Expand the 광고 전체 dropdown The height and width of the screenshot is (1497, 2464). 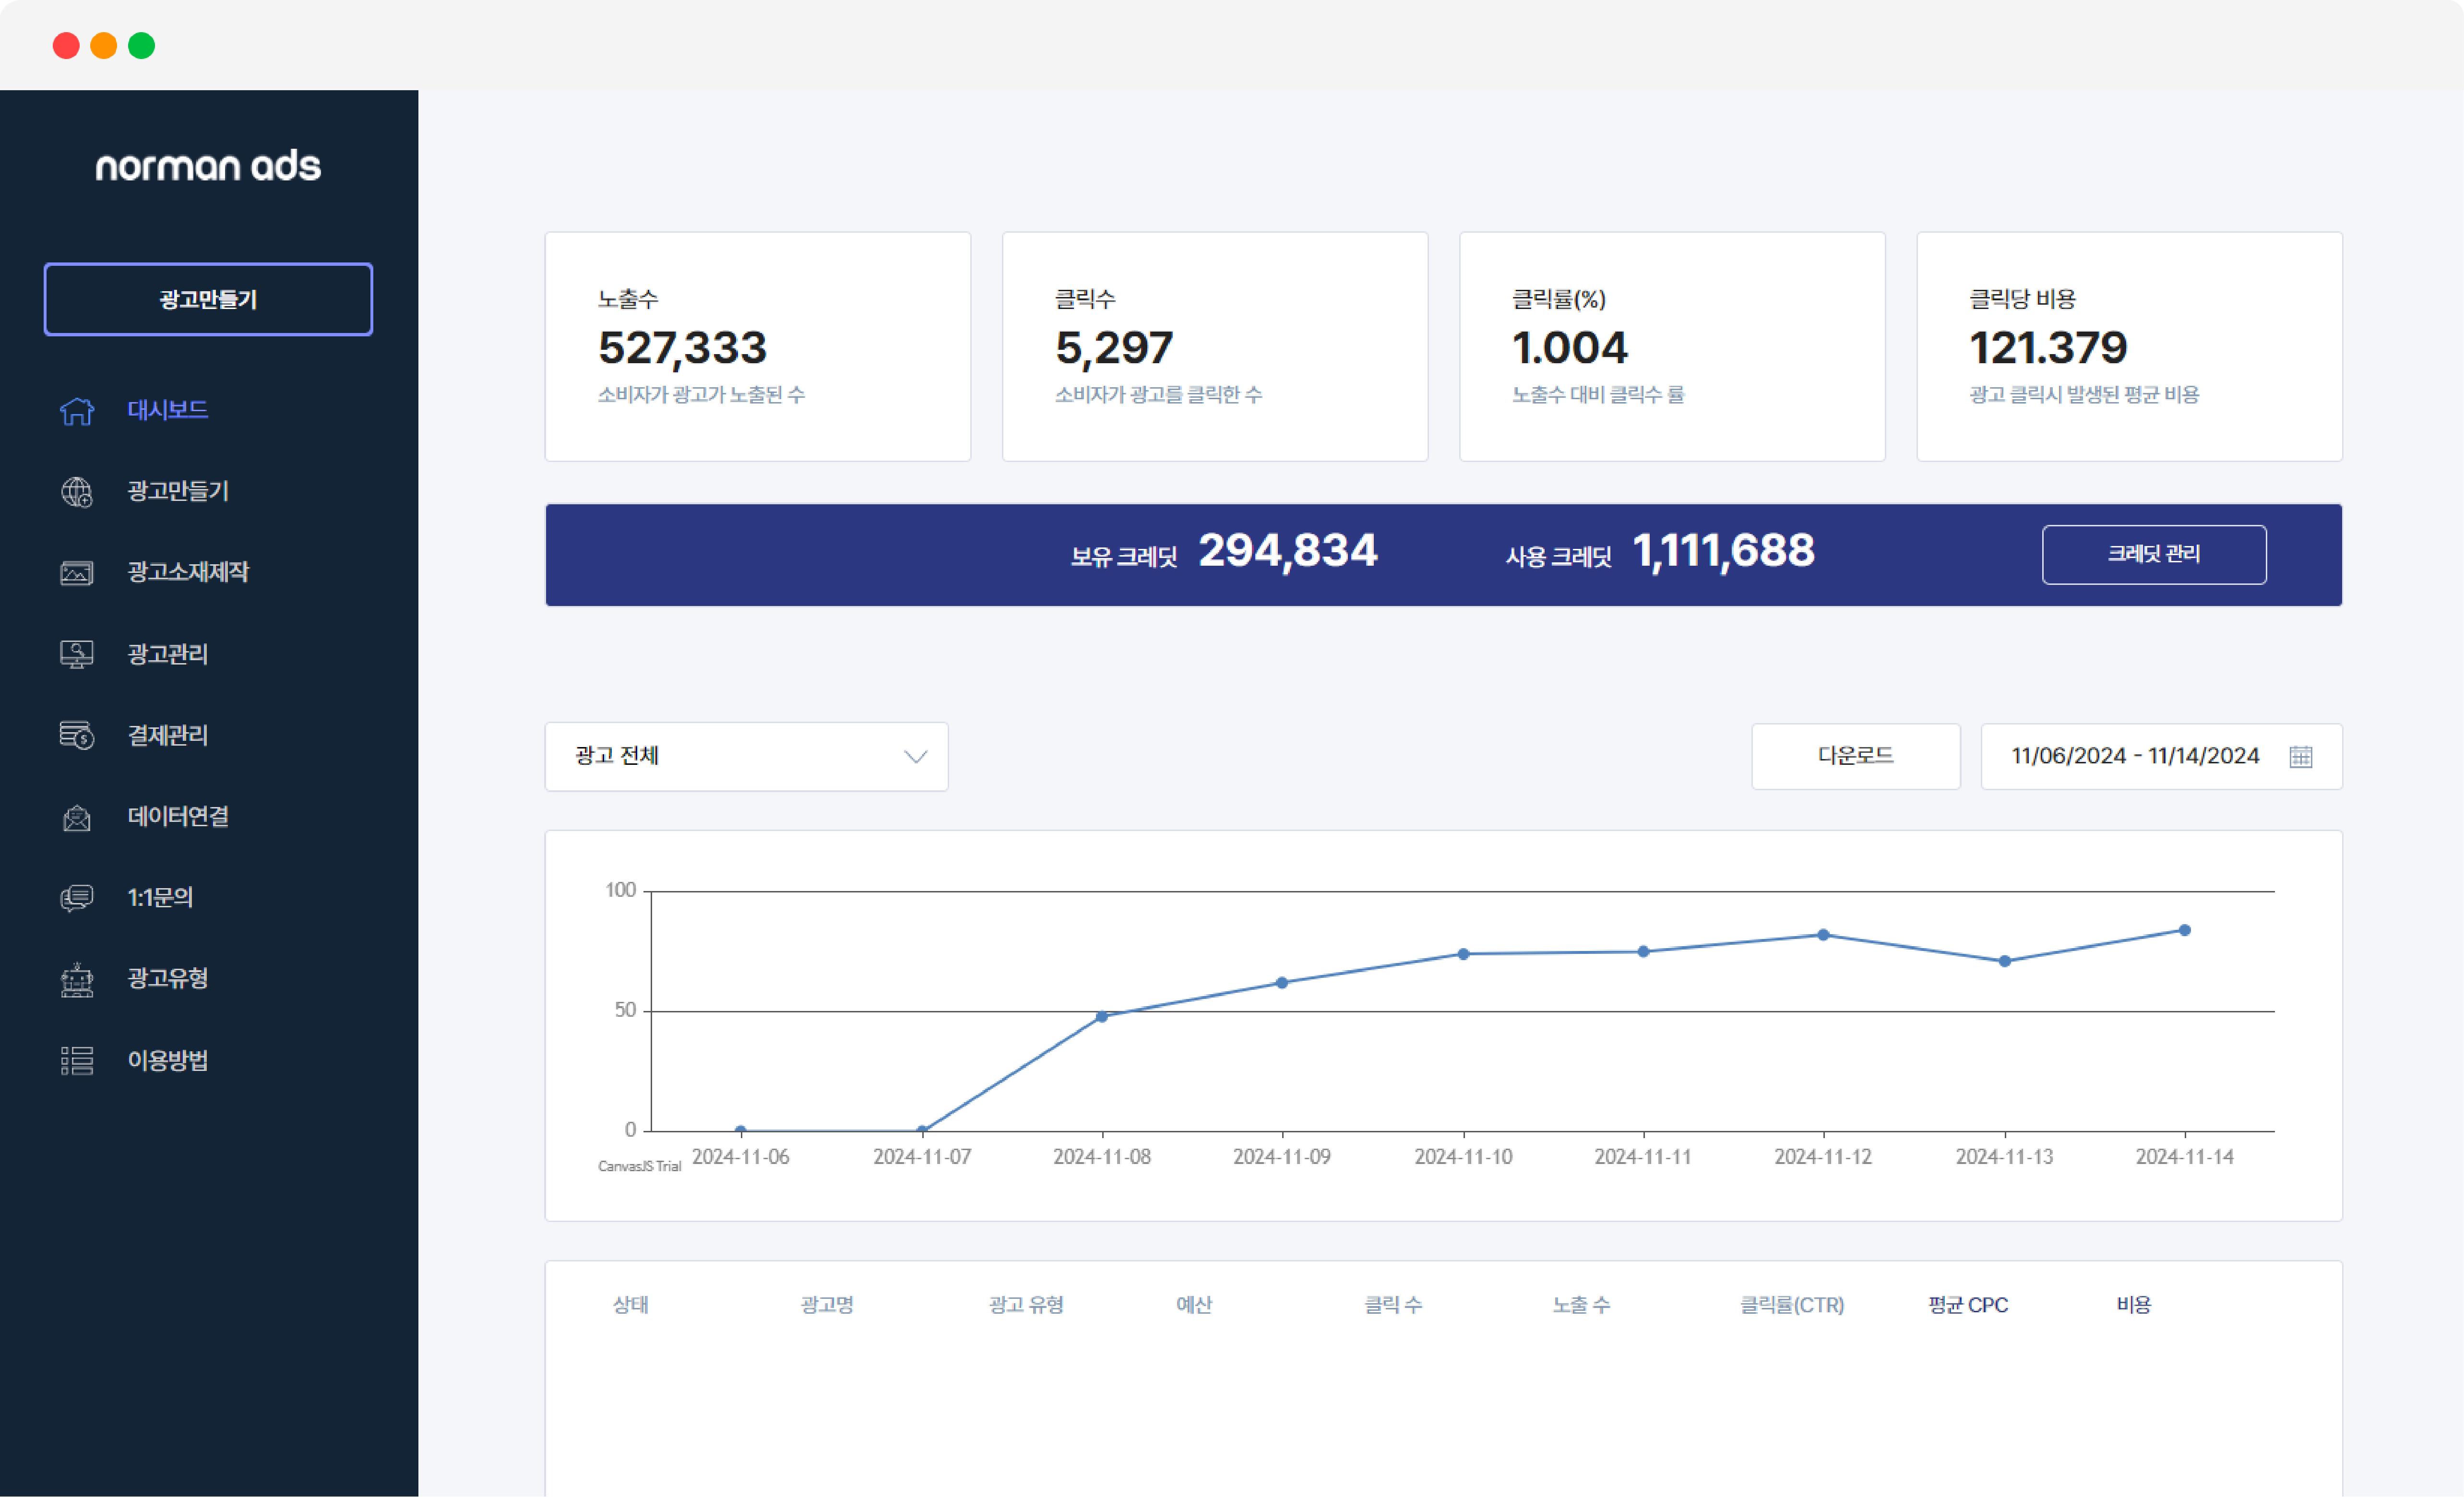click(745, 757)
